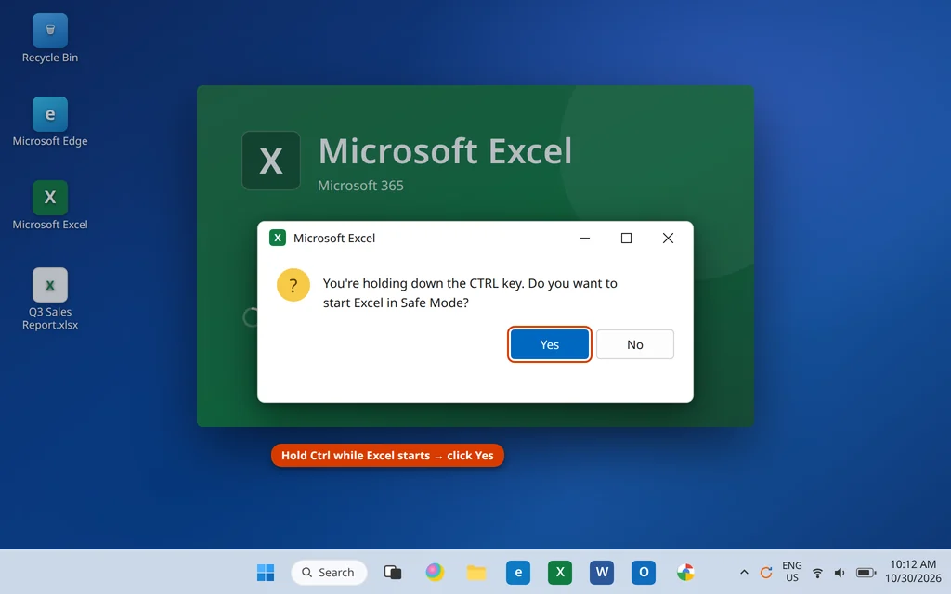Open Copilot from the taskbar

(x=435, y=572)
